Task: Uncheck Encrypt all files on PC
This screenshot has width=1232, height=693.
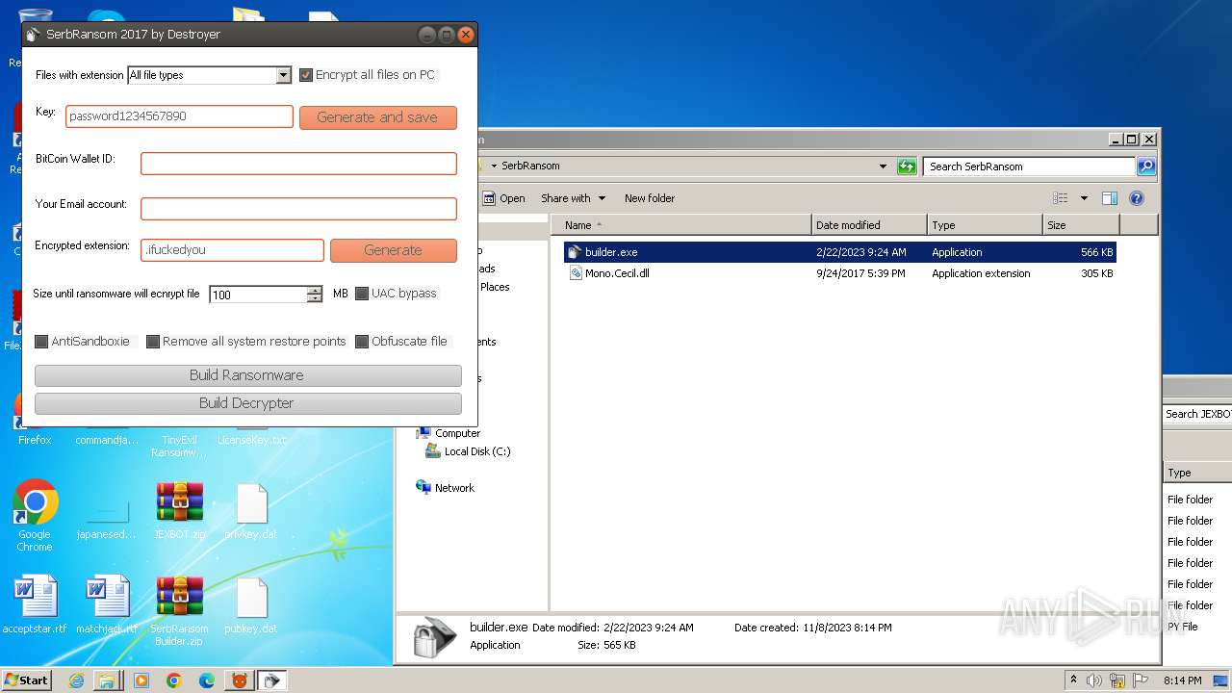Action: pyautogui.click(x=306, y=75)
